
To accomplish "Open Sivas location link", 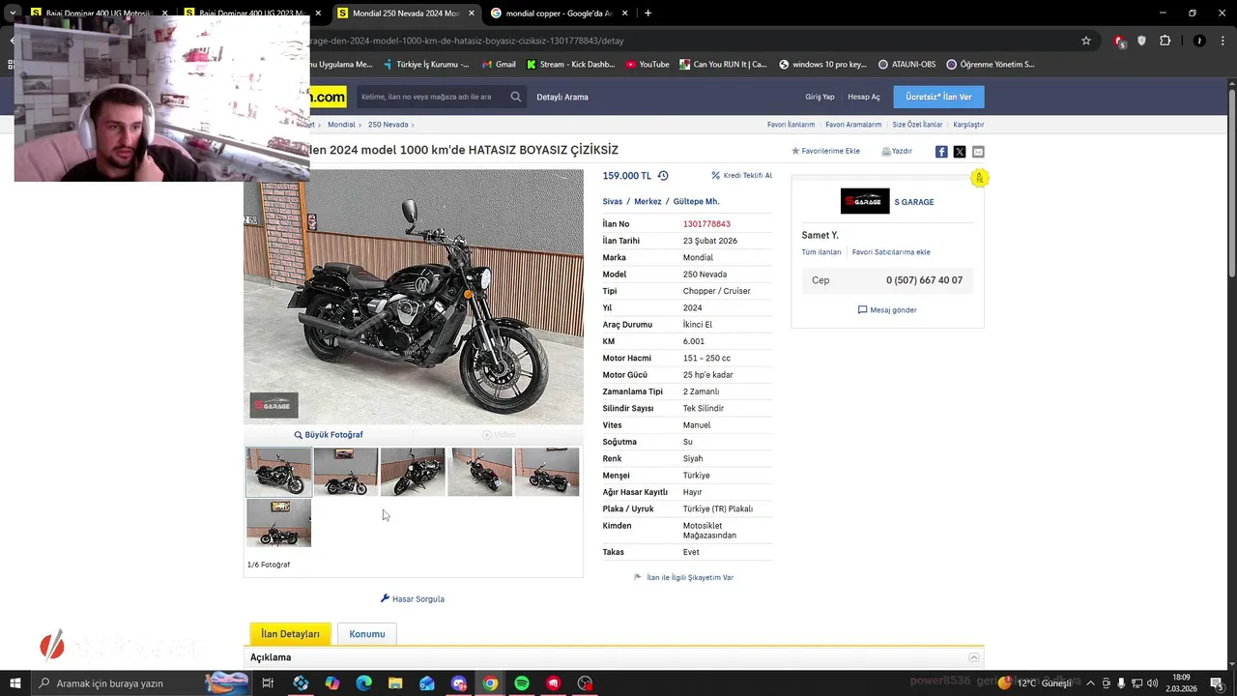I will coord(613,202).
